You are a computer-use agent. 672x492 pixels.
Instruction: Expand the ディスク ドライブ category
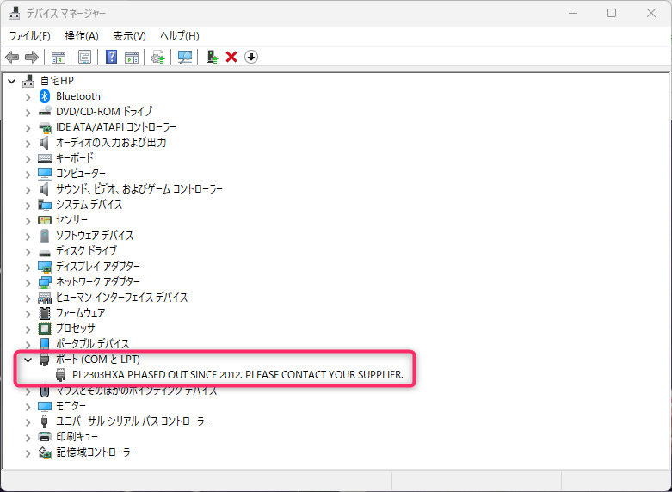28,252
